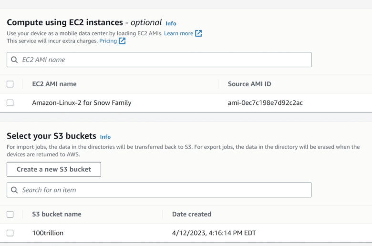This screenshot has width=372, height=246.
Task: Click the Source AMI ID column header
Action: pos(249,84)
